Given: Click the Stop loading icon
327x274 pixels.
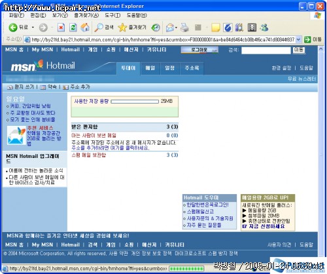Looking at the screenshot, I should point(61,28).
